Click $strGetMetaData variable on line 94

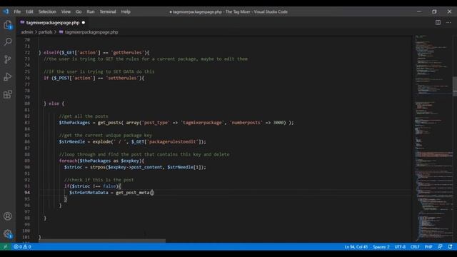[x=89, y=192]
